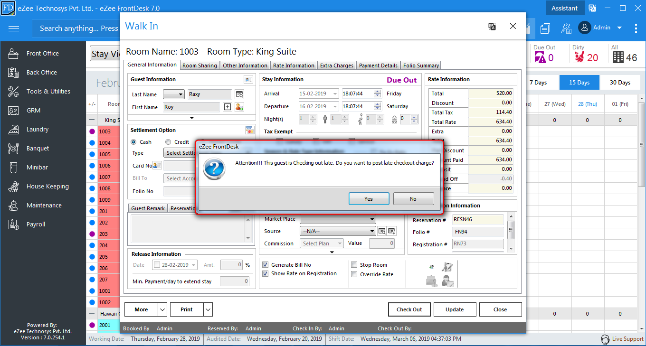Click search icon beside Source dropdown
This screenshot has height=346, width=646.
tap(382, 231)
